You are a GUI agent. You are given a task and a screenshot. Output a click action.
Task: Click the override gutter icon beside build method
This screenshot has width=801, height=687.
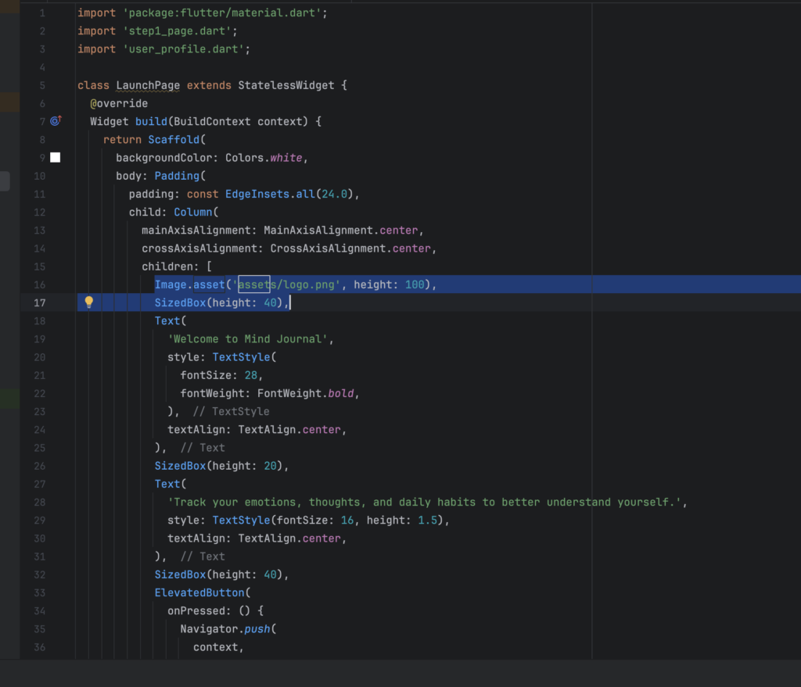point(56,121)
